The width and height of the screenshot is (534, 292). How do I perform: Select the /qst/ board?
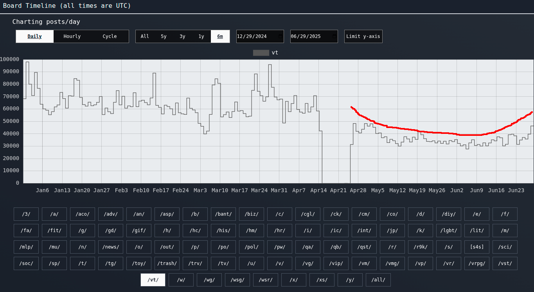tap(364, 247)
